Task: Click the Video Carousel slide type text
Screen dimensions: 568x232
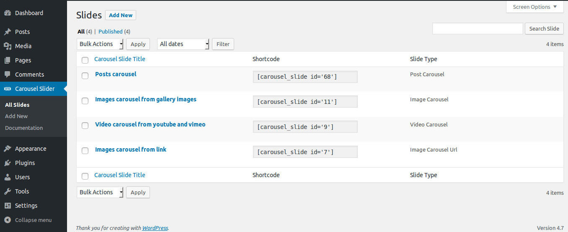Action: pyautogui.click(x=429, y=124)
